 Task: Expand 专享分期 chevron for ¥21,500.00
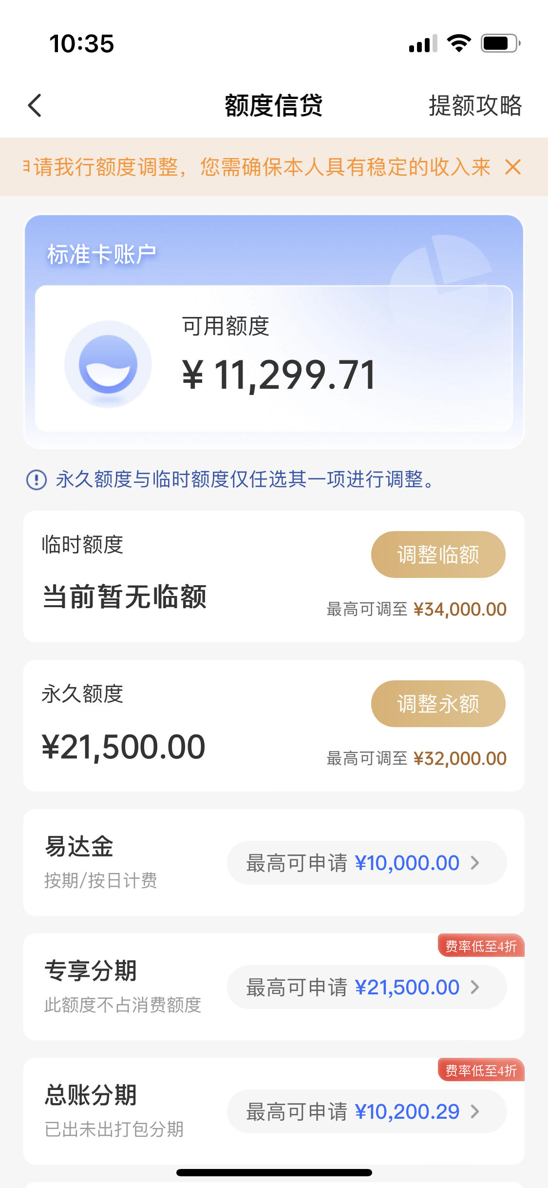475,987
